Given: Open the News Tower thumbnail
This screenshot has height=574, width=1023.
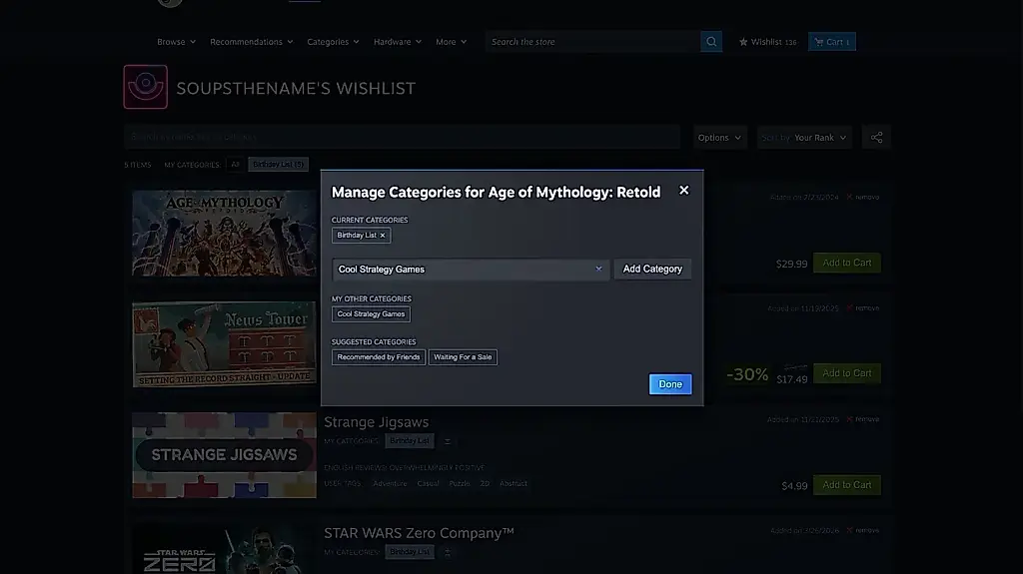Looking at the screenshot, I should pos(225,344).
